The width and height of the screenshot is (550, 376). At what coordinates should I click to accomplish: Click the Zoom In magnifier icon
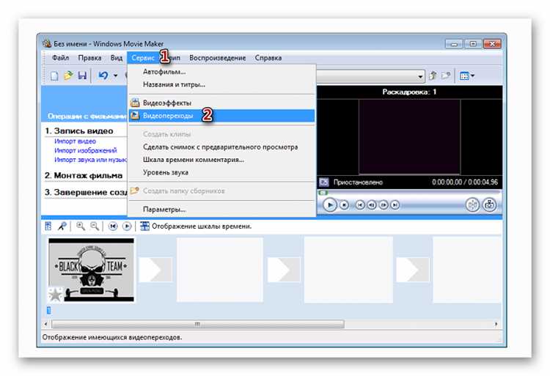click(x=81, y=226)
